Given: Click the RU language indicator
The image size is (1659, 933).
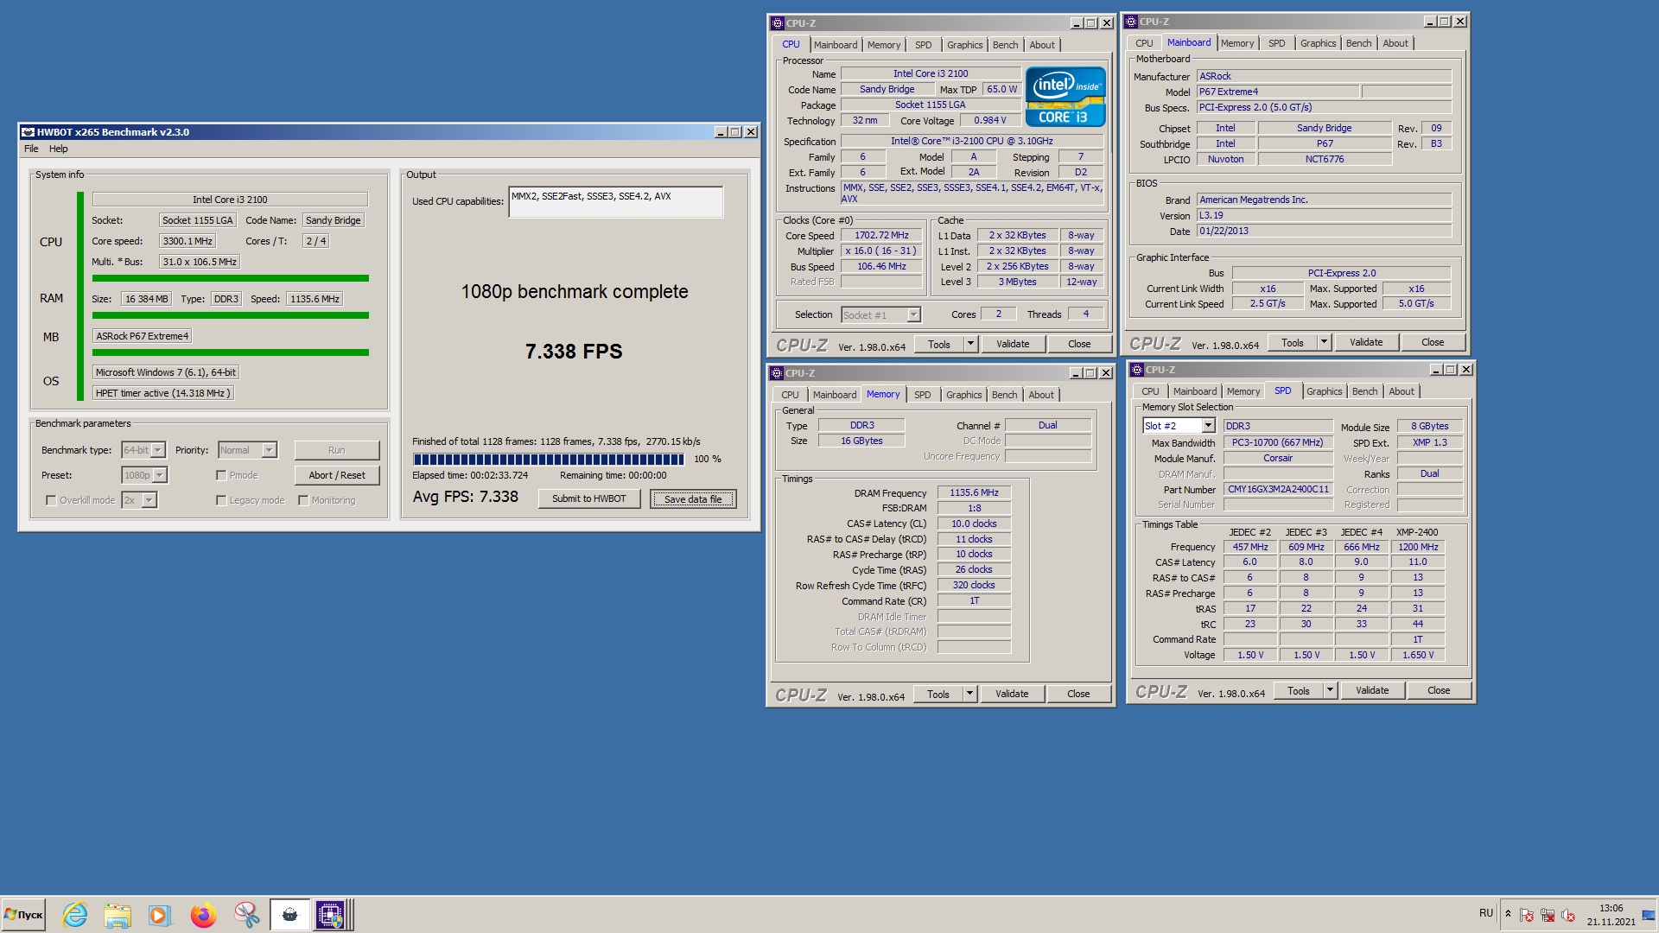Looking at the screenshot, I should click(1485, 913).
